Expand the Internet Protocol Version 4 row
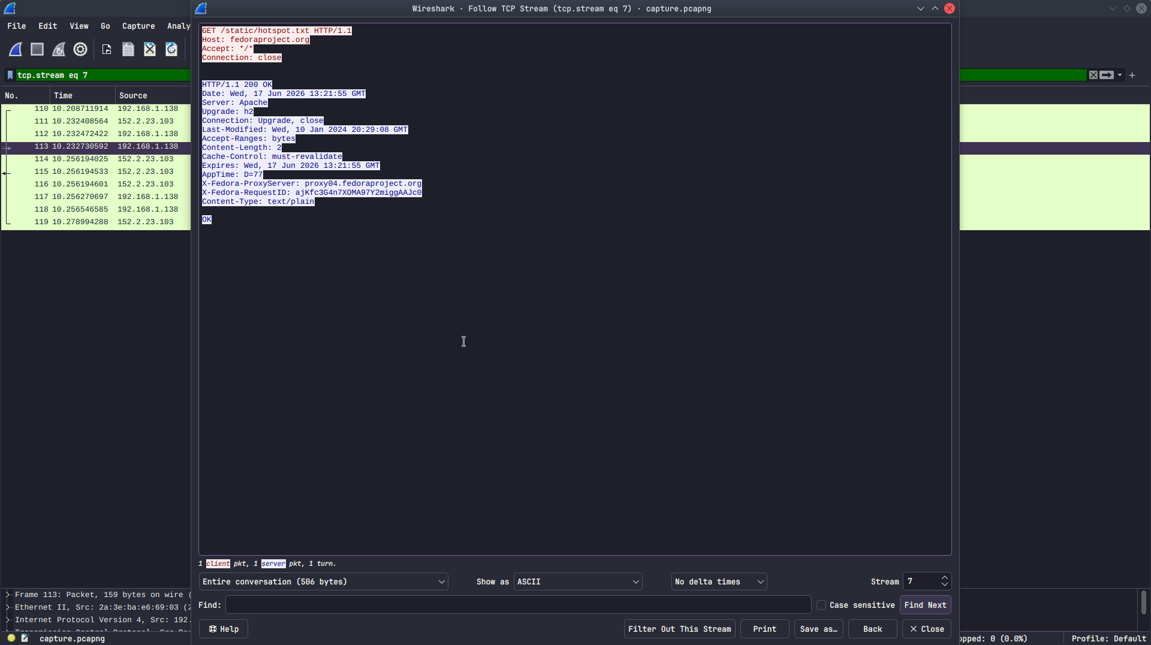This screenshot has height=645, width=1151. pos(8,620)
